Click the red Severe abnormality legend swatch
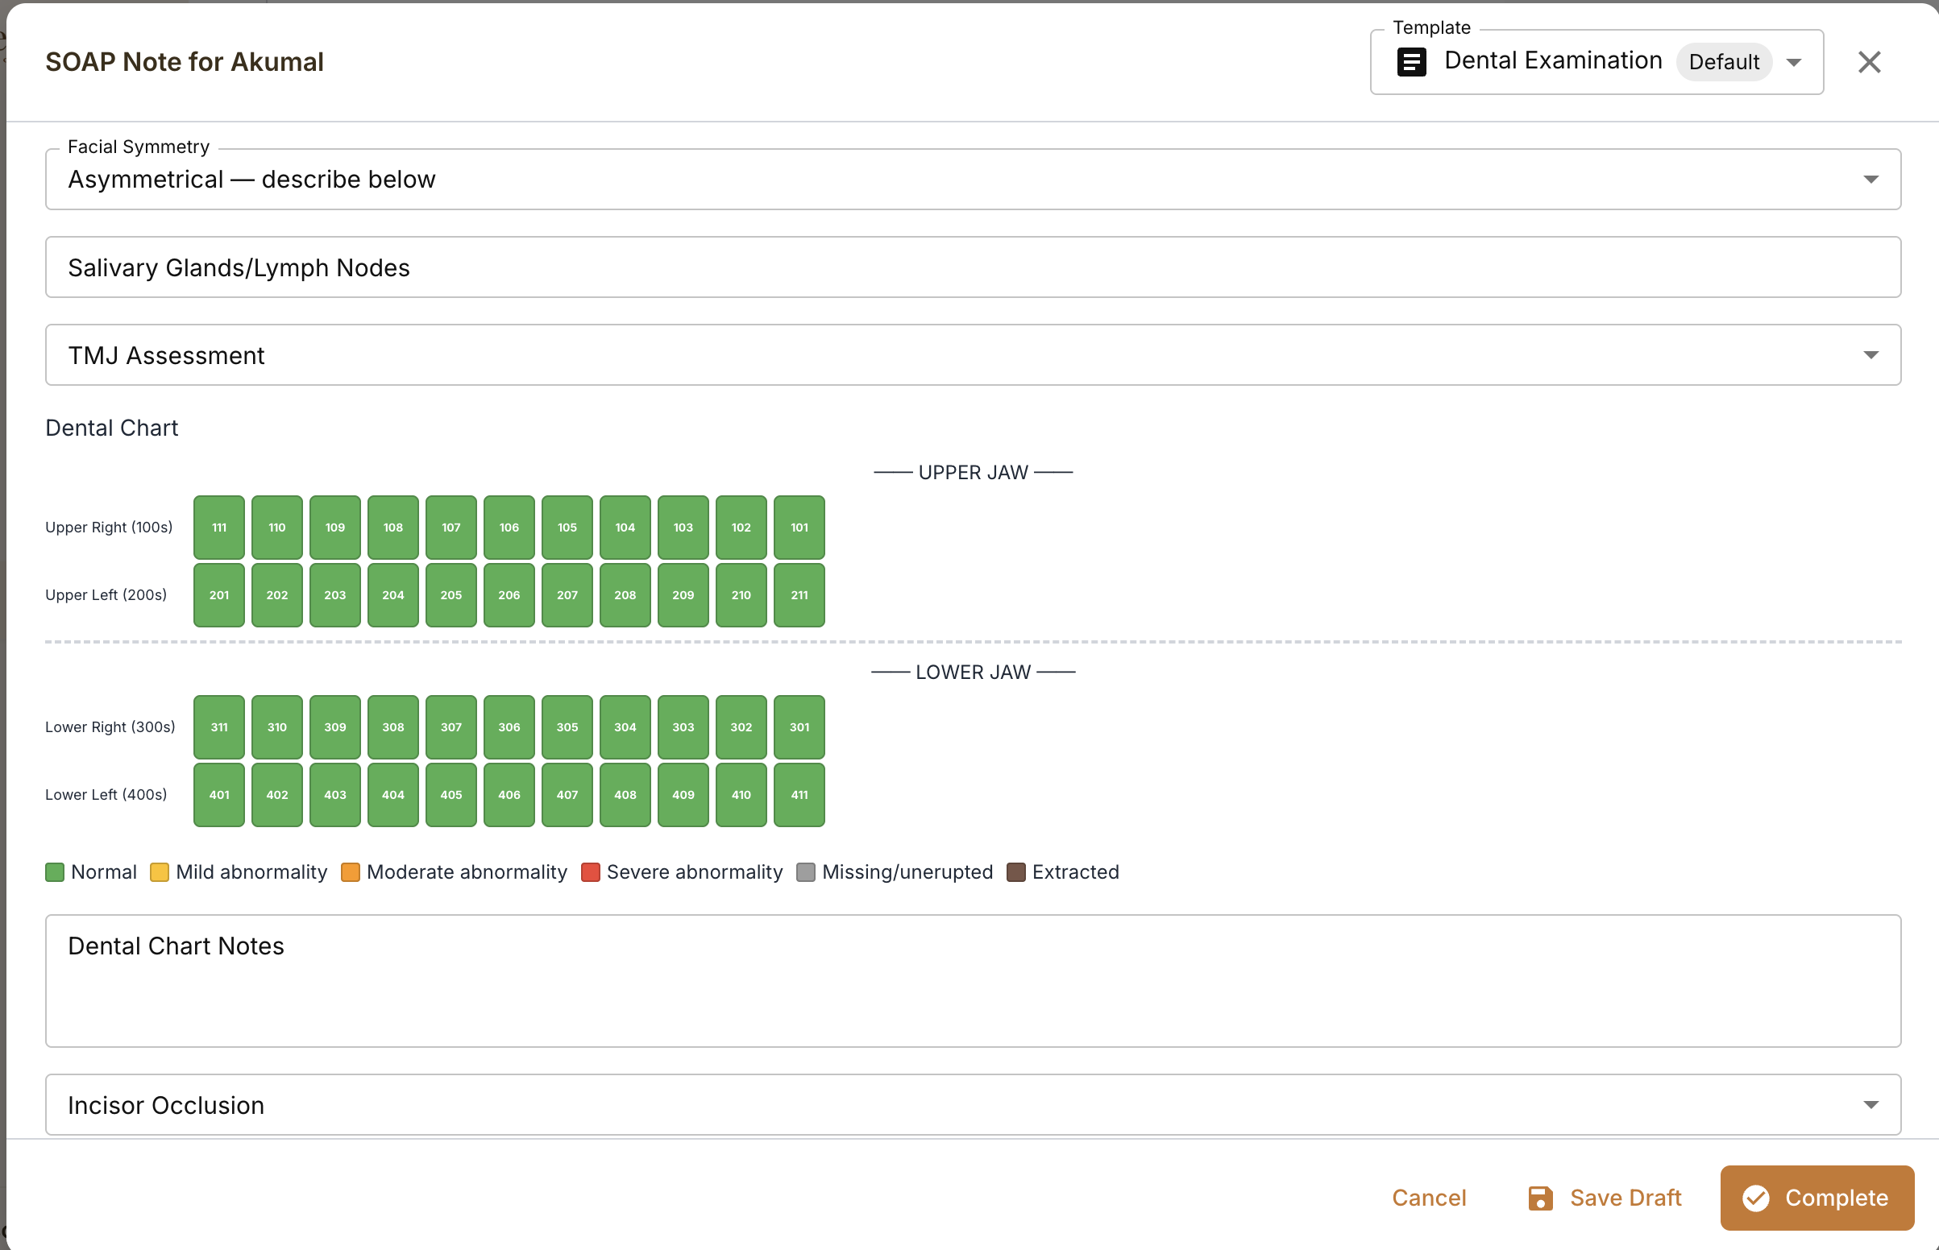The height and width of the screenshot is (1250, 1939). [590, 872]
